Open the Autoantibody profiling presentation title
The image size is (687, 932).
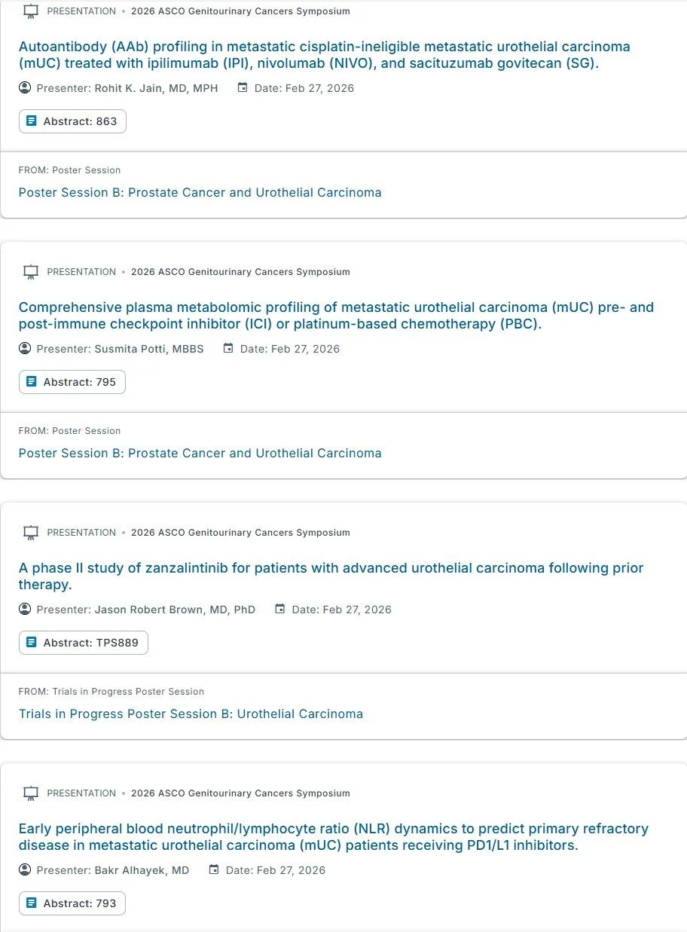(x=324, y=55)
